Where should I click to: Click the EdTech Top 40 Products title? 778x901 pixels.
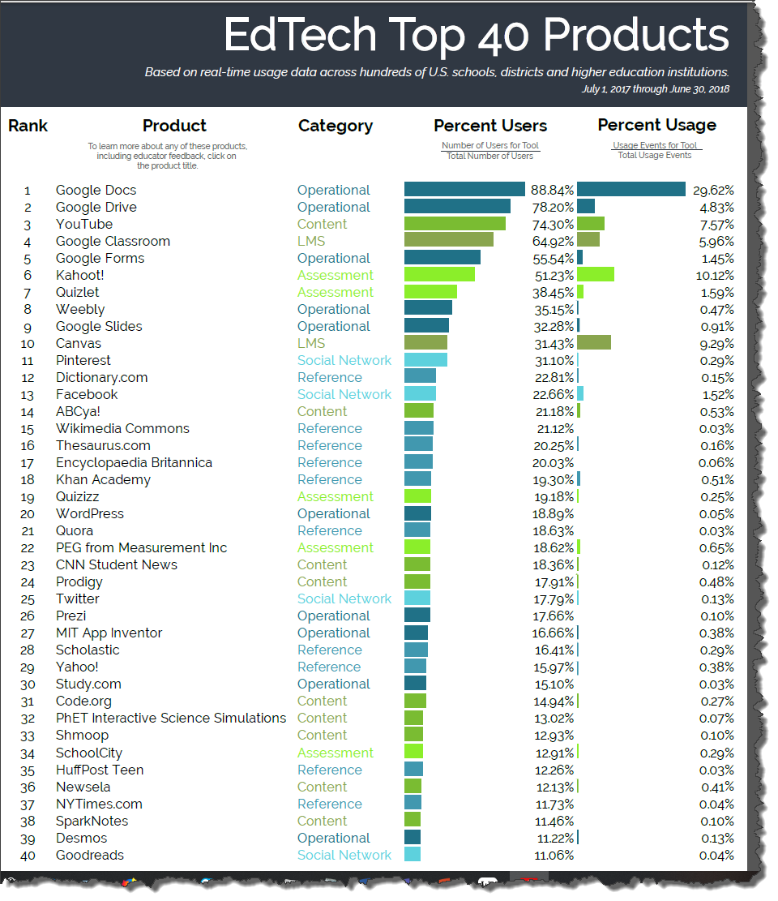477,36
